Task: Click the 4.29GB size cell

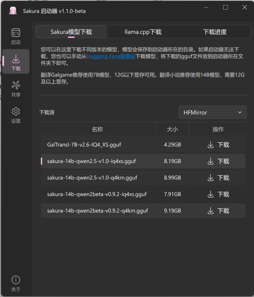Action: 172,145
